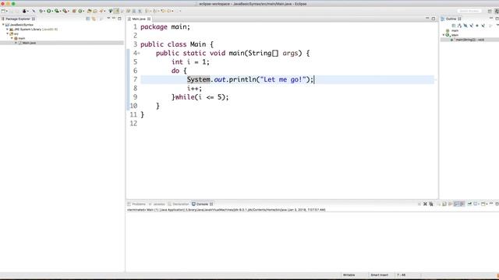
Task: Open Package Explorer view menu arrow
Action: pyautogui.click(x=108, y=19)
